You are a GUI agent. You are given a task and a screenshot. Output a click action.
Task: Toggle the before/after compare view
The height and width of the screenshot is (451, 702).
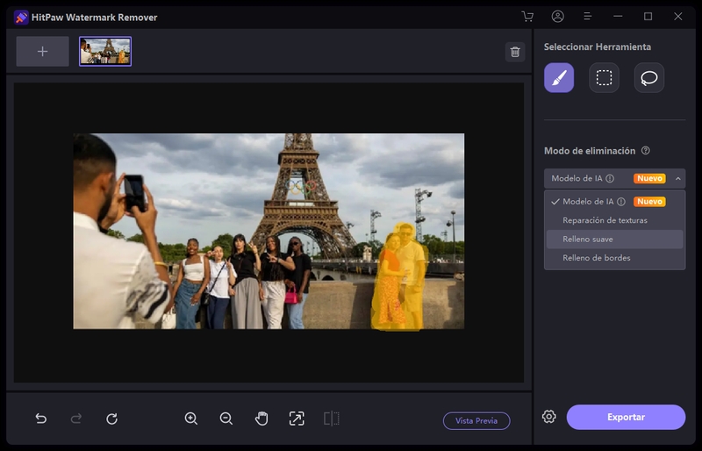tap(331, 419)
